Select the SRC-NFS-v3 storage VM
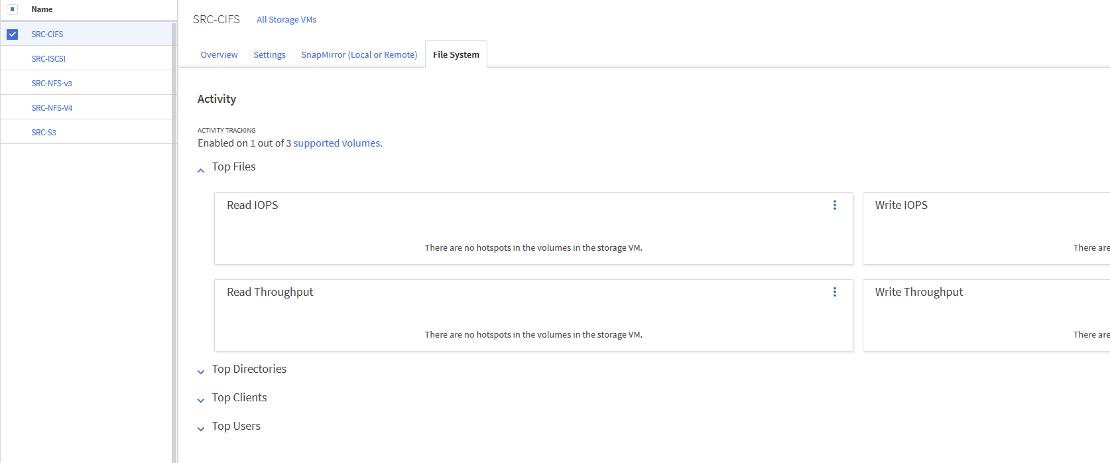The width and height of the screenshot is (1110, 463). (x=52, y=84)
